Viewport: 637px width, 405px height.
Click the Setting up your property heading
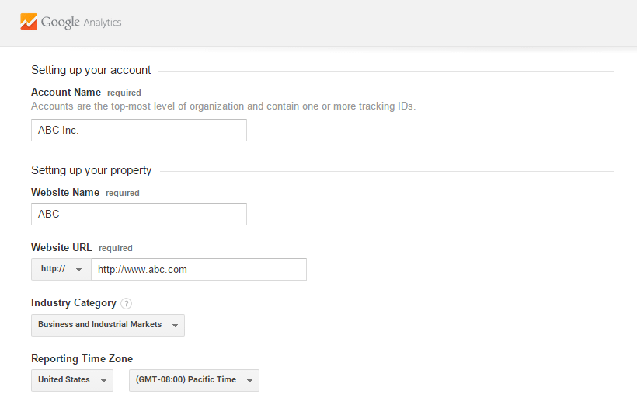click(x=91, y=170)
